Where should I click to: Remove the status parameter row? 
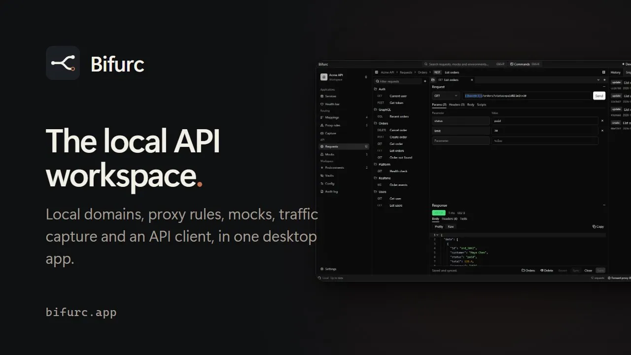602,121
